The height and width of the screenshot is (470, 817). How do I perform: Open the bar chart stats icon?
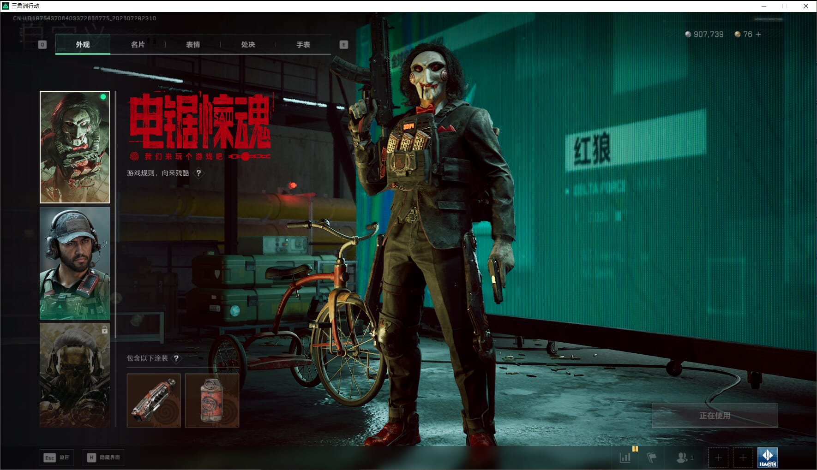[x=625, y=458]
